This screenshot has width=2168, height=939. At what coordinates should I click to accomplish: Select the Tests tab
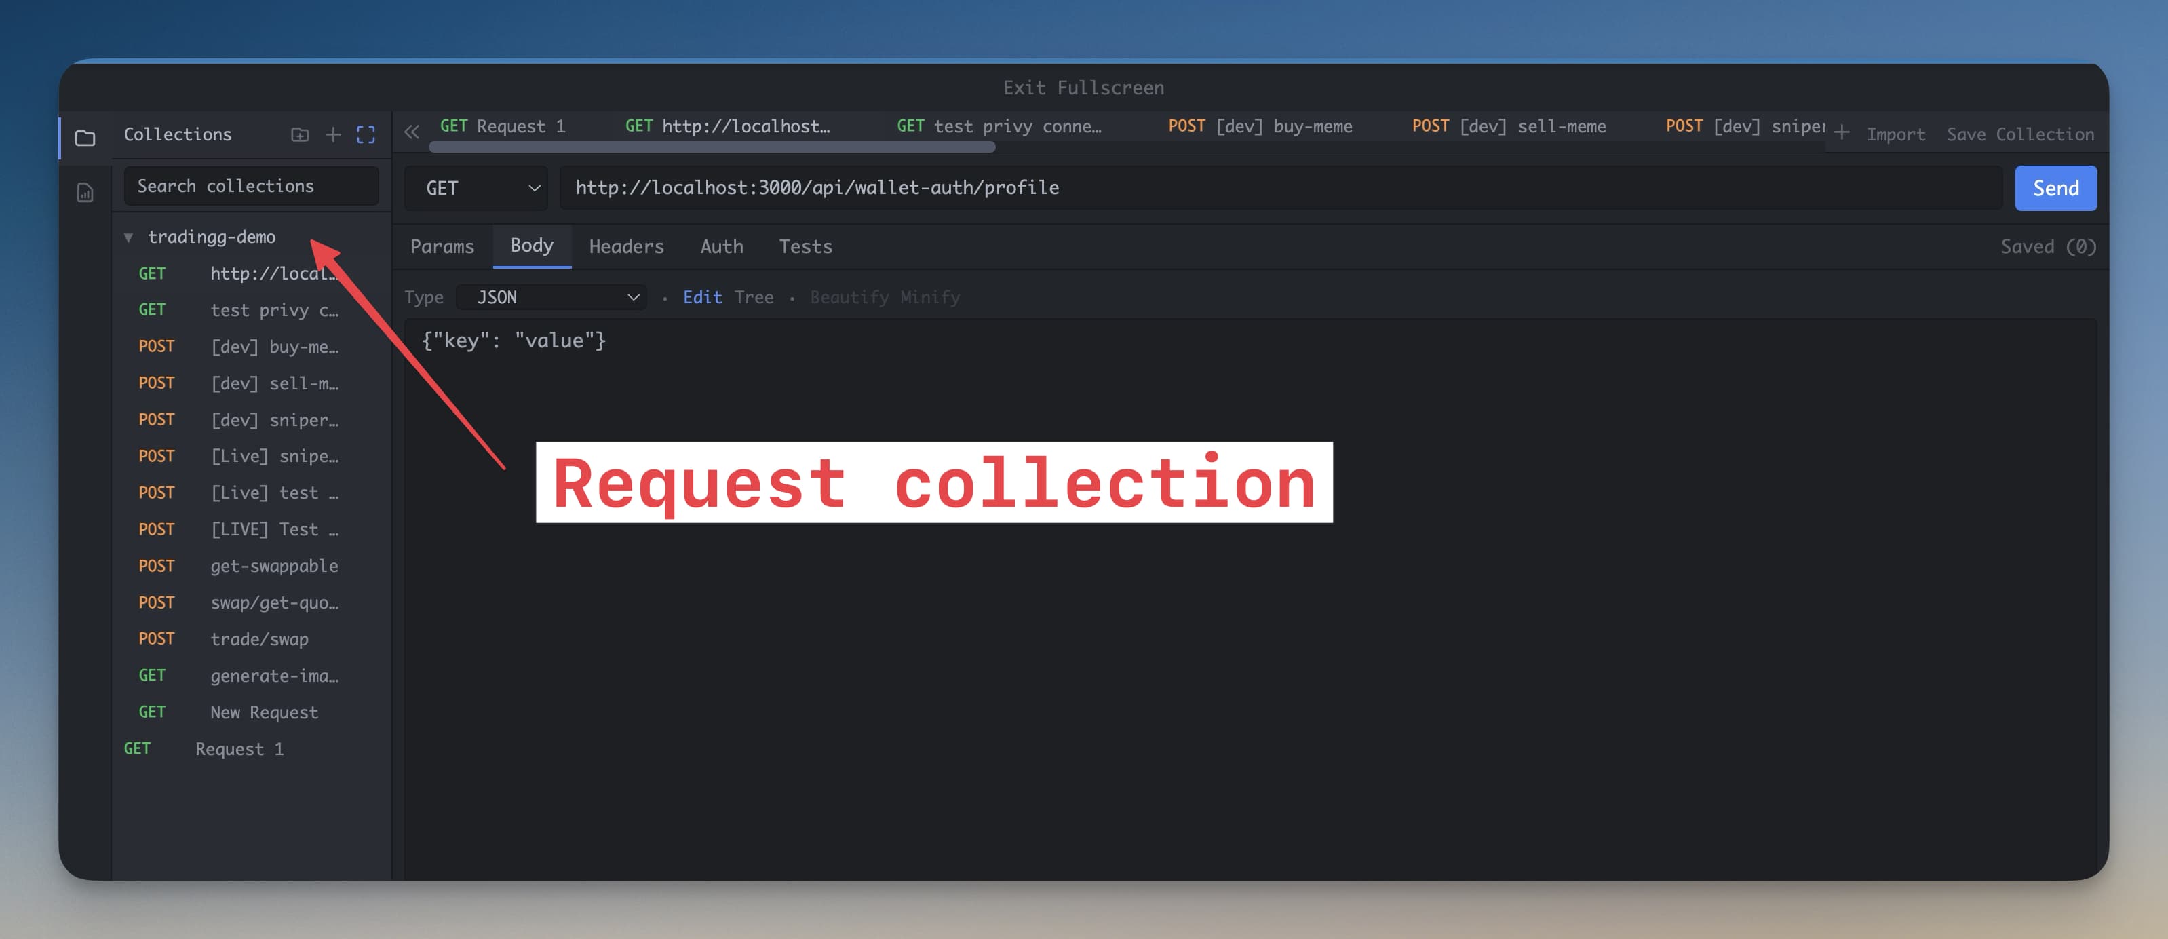(805, 246)
